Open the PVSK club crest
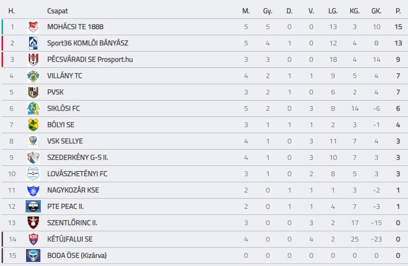 [33, 92]
